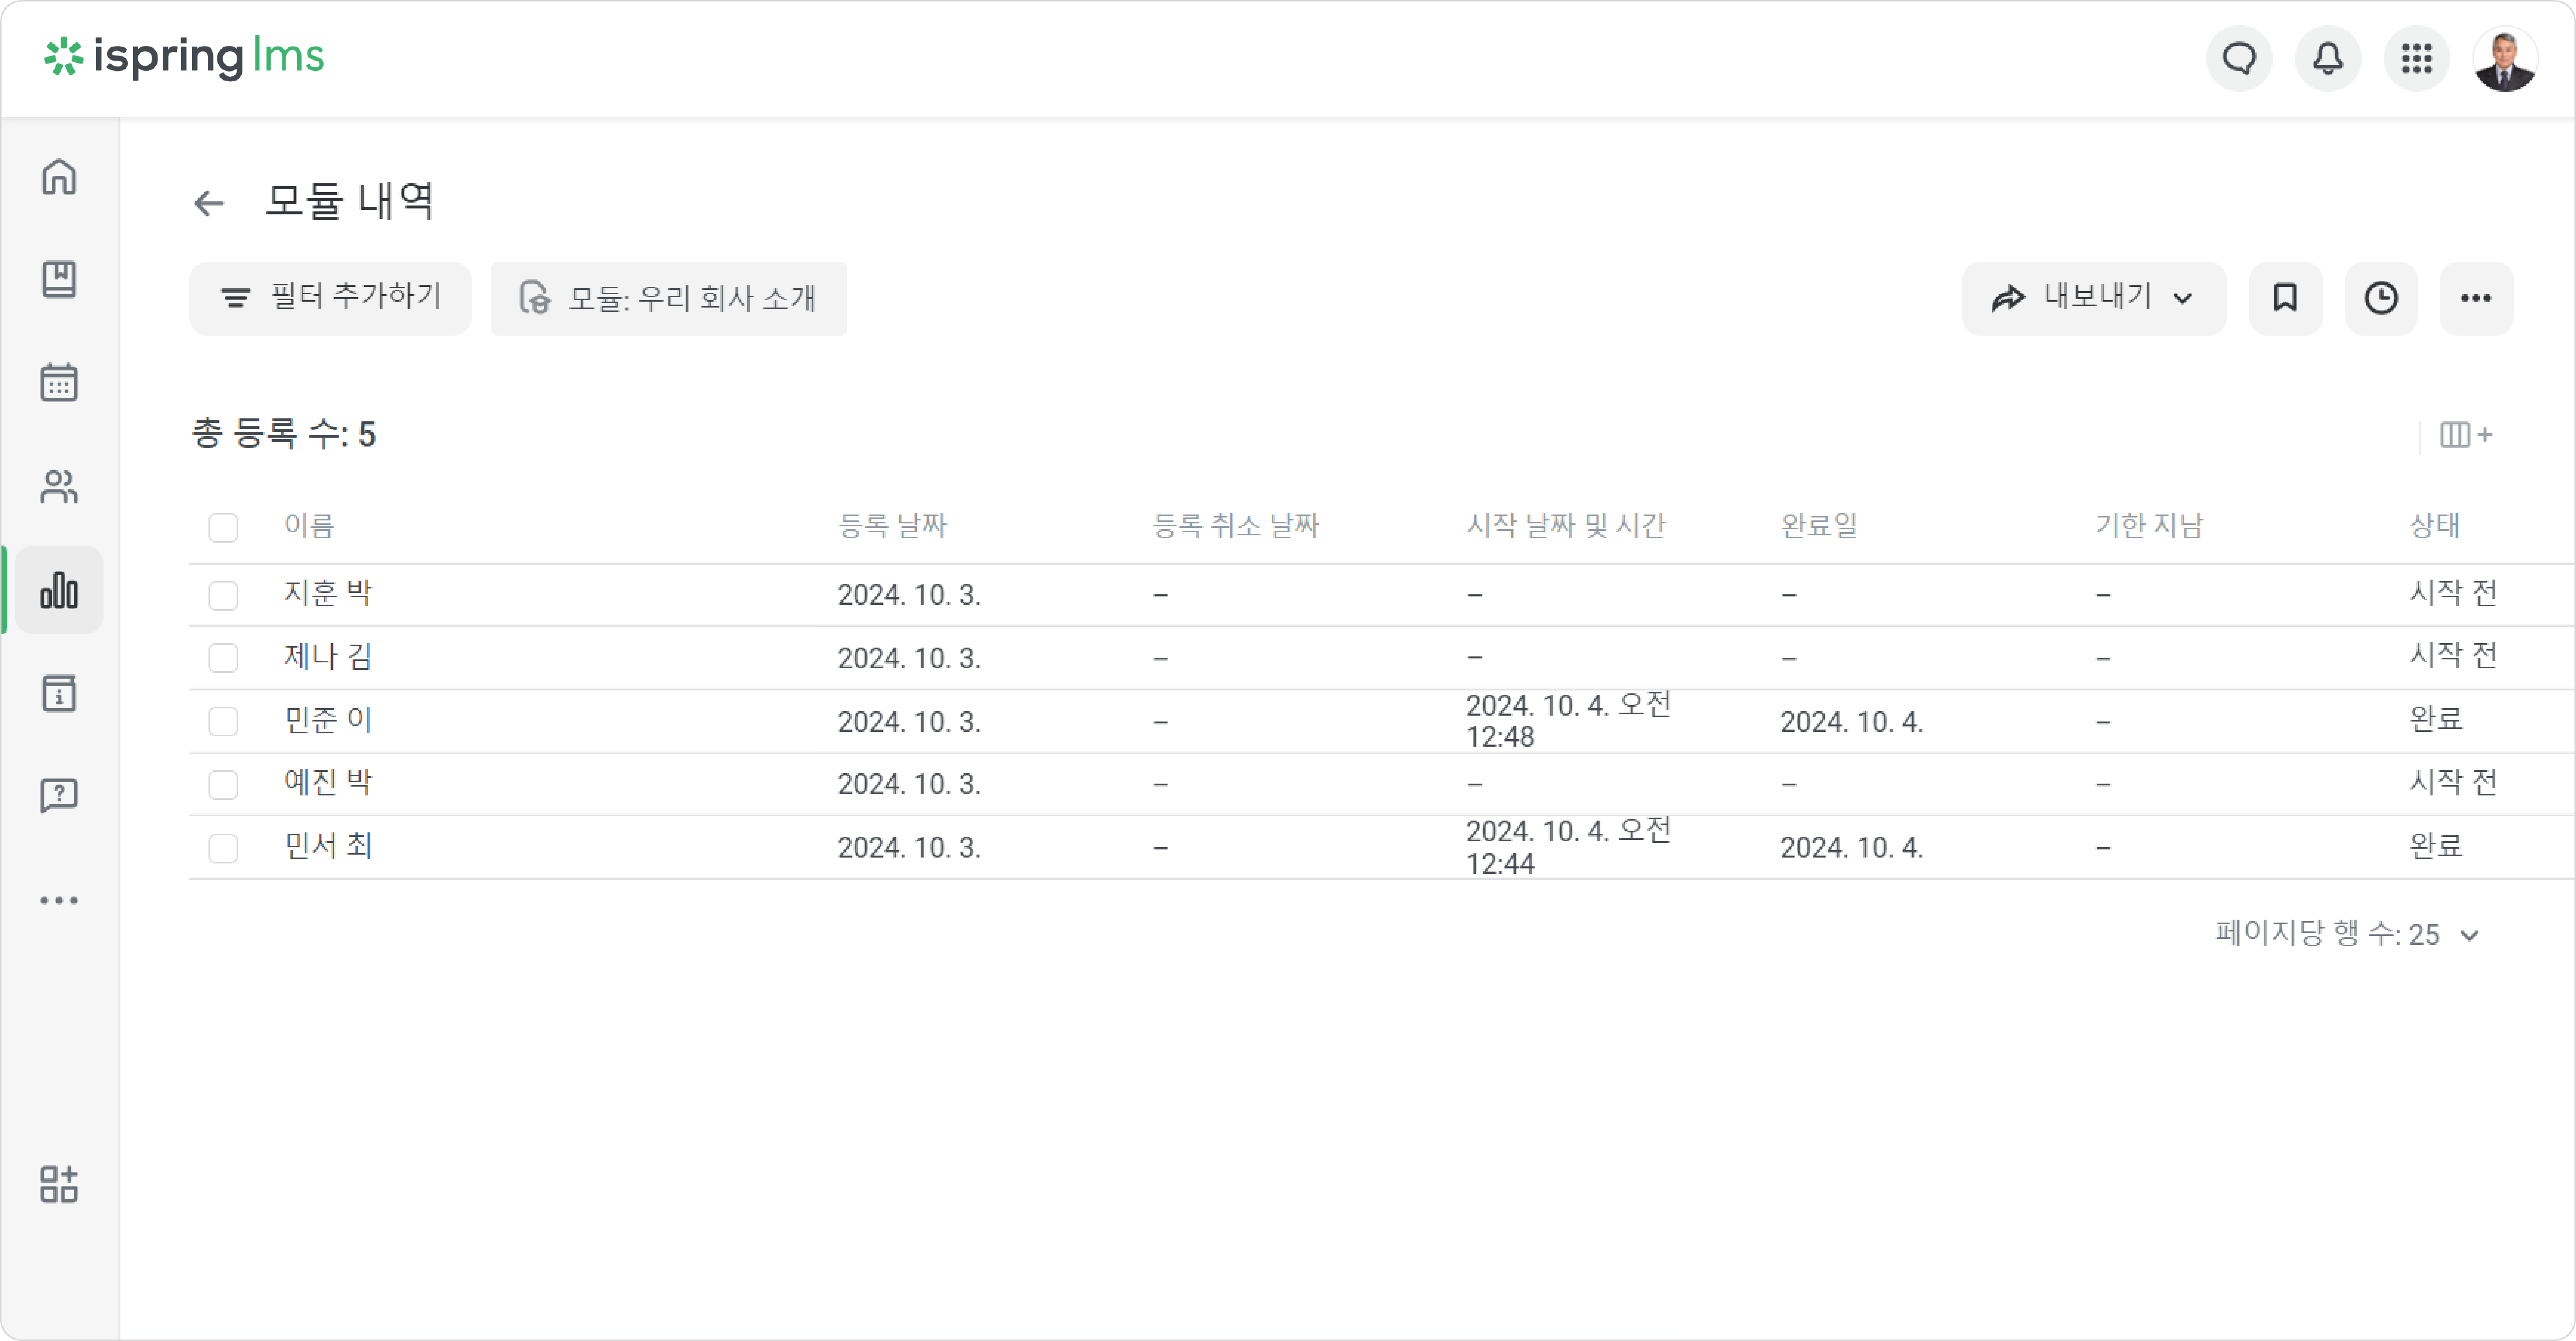Click the 모듈 내역 page title

(350, 201)
